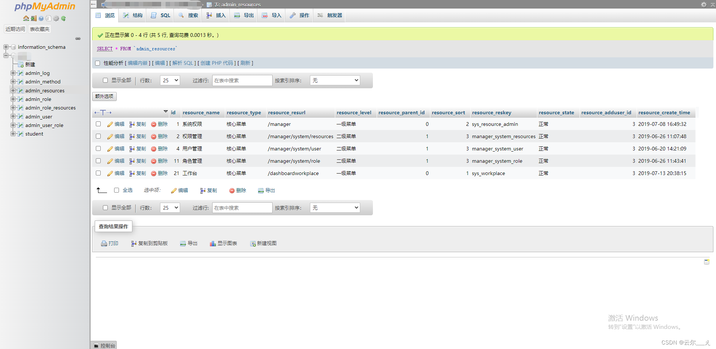Screen dimensions: 716x349
Task: Click red delete icon for 用户管理 row
Action: [154, 149]
